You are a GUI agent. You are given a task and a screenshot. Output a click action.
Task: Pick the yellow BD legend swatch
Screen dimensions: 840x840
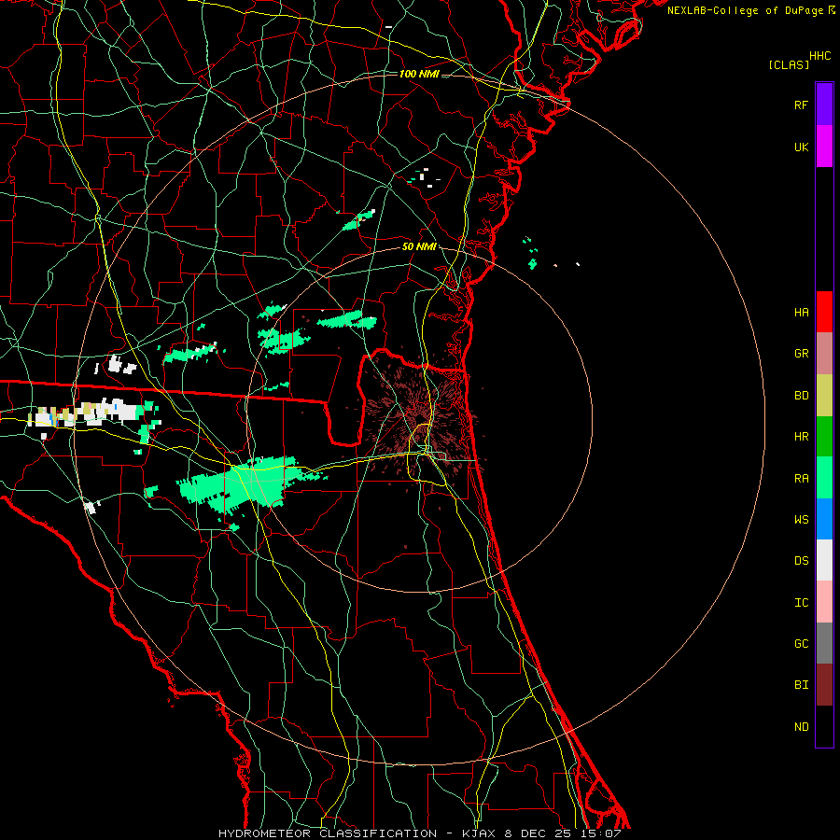(x=824, y=396)
